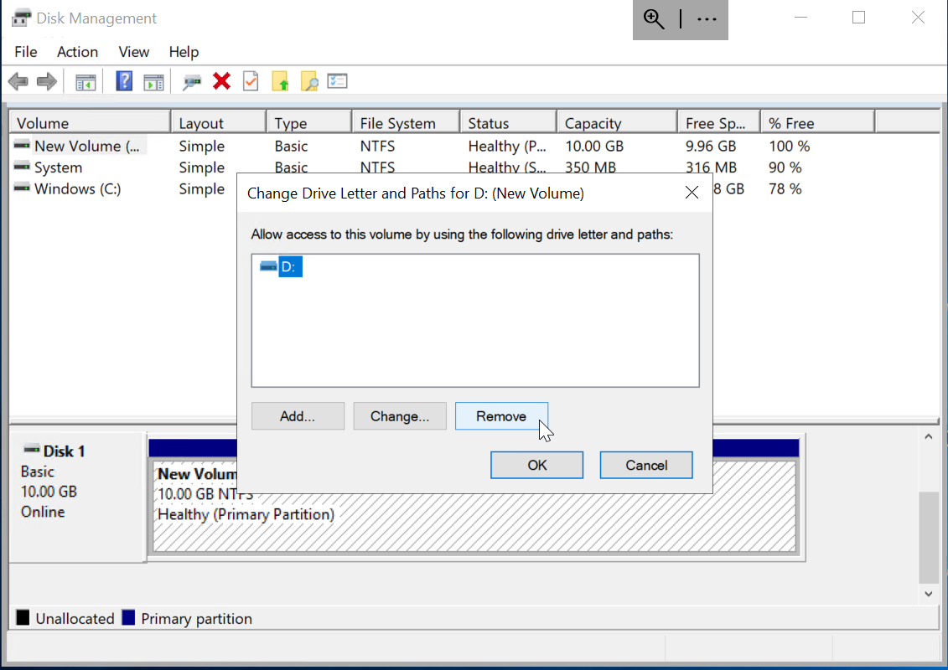948x670 pixels.
Task: Click the checklist toolbar icon on the far right
Action: click(338, 81)
